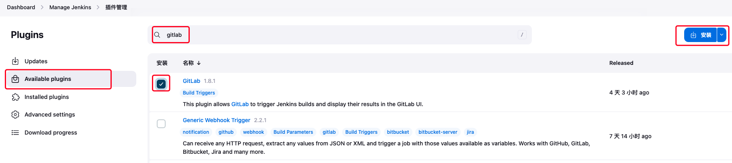Click the name column sort arrow
The image size is (732, 163).
[x=199, y=63]
